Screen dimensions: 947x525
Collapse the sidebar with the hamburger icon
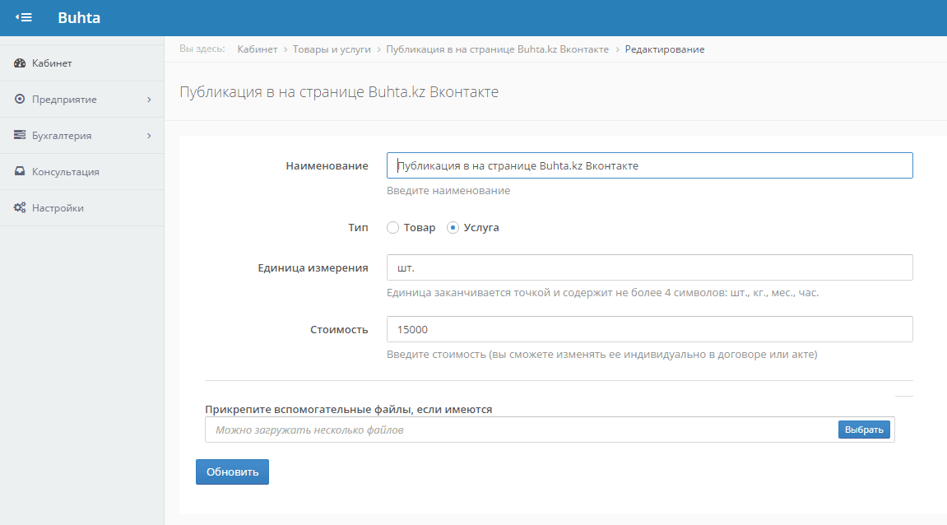click(24, 17)
